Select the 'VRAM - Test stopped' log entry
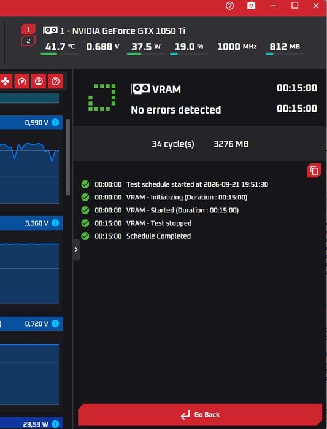327x429 pixels. point(136,223)
